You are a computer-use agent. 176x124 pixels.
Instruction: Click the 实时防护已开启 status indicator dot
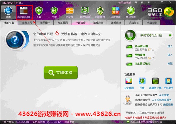pyautogui.click(x=170, y=35)
